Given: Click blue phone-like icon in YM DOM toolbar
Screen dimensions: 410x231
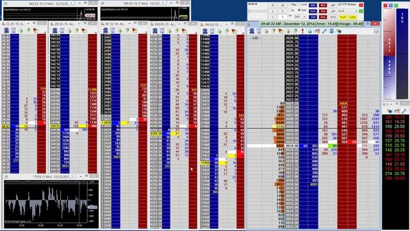Looking at the screenshot, I should tap(205, 31).
